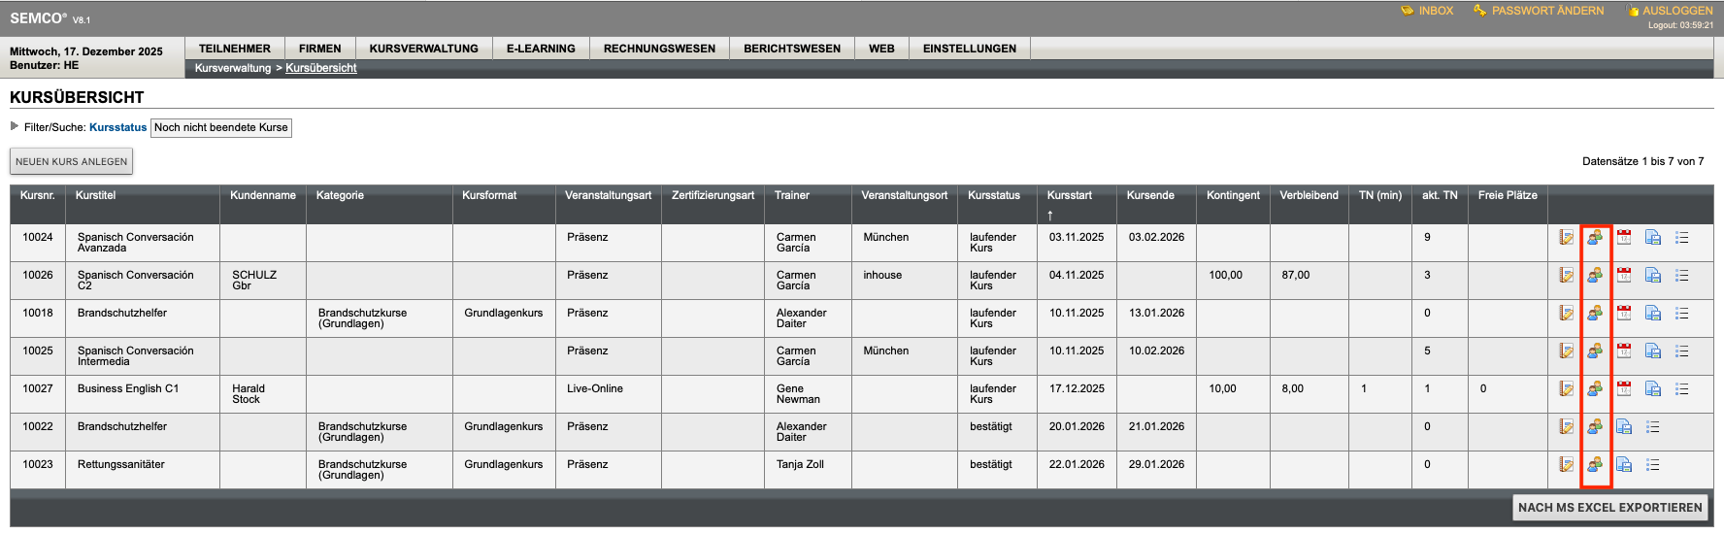Sort table by Kursende column header
1724x535 pixels.
point(1150,195)
